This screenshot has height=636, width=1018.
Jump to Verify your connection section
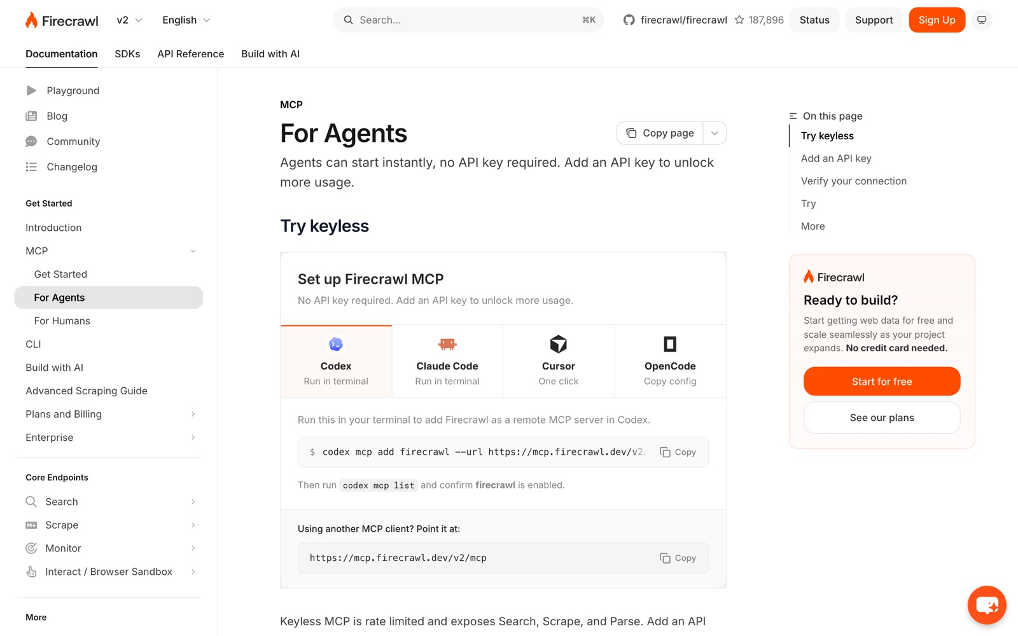854,181
